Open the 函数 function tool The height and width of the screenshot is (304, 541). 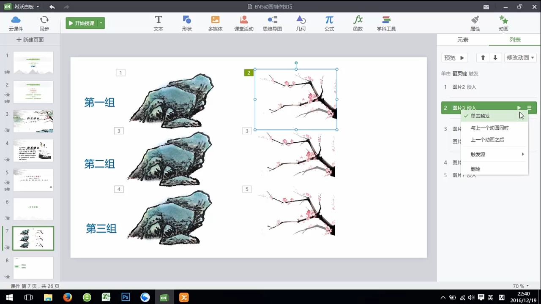358,23
